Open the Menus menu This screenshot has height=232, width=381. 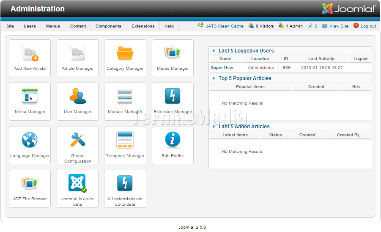click(x=53, y=26)
